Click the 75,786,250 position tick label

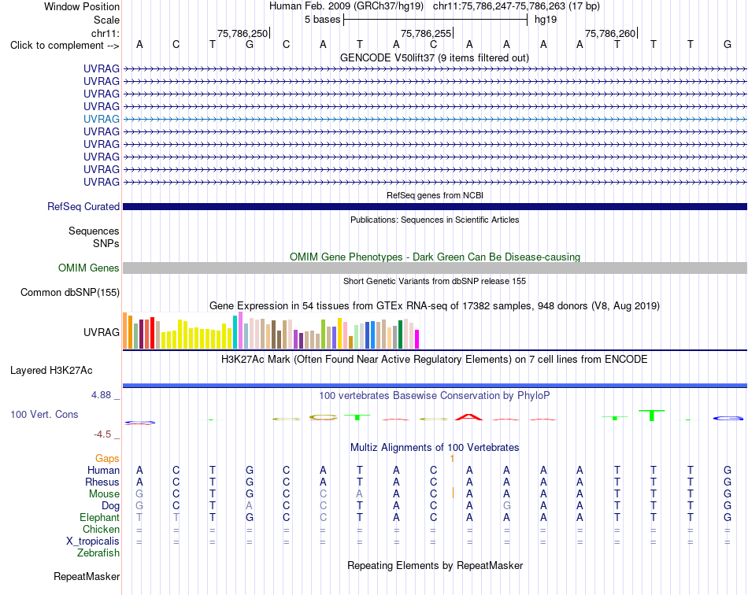pyautogui.click(x=243, y=33)
